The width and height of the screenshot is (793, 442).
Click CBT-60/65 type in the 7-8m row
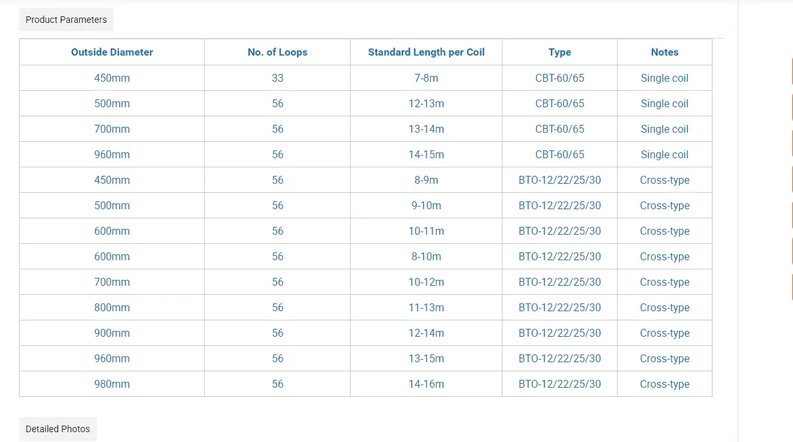(559, 78)
